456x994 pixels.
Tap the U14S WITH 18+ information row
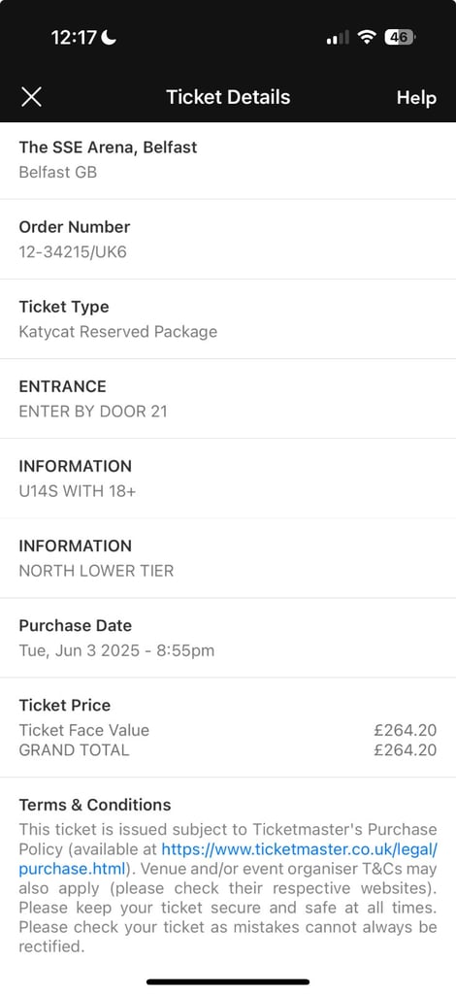[228, 479]
